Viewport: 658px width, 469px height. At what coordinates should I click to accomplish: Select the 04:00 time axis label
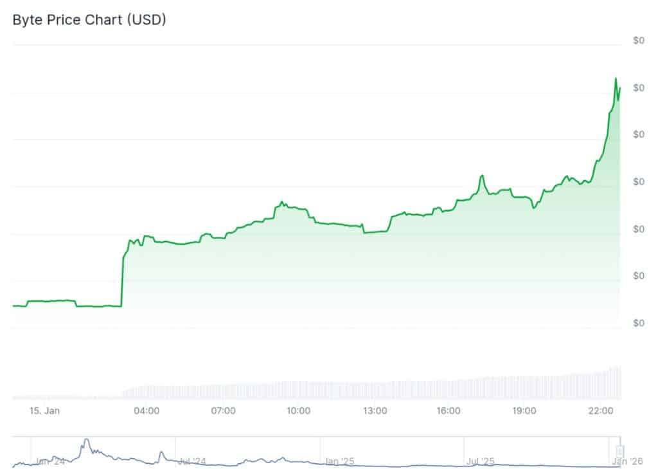pos(148,410)
